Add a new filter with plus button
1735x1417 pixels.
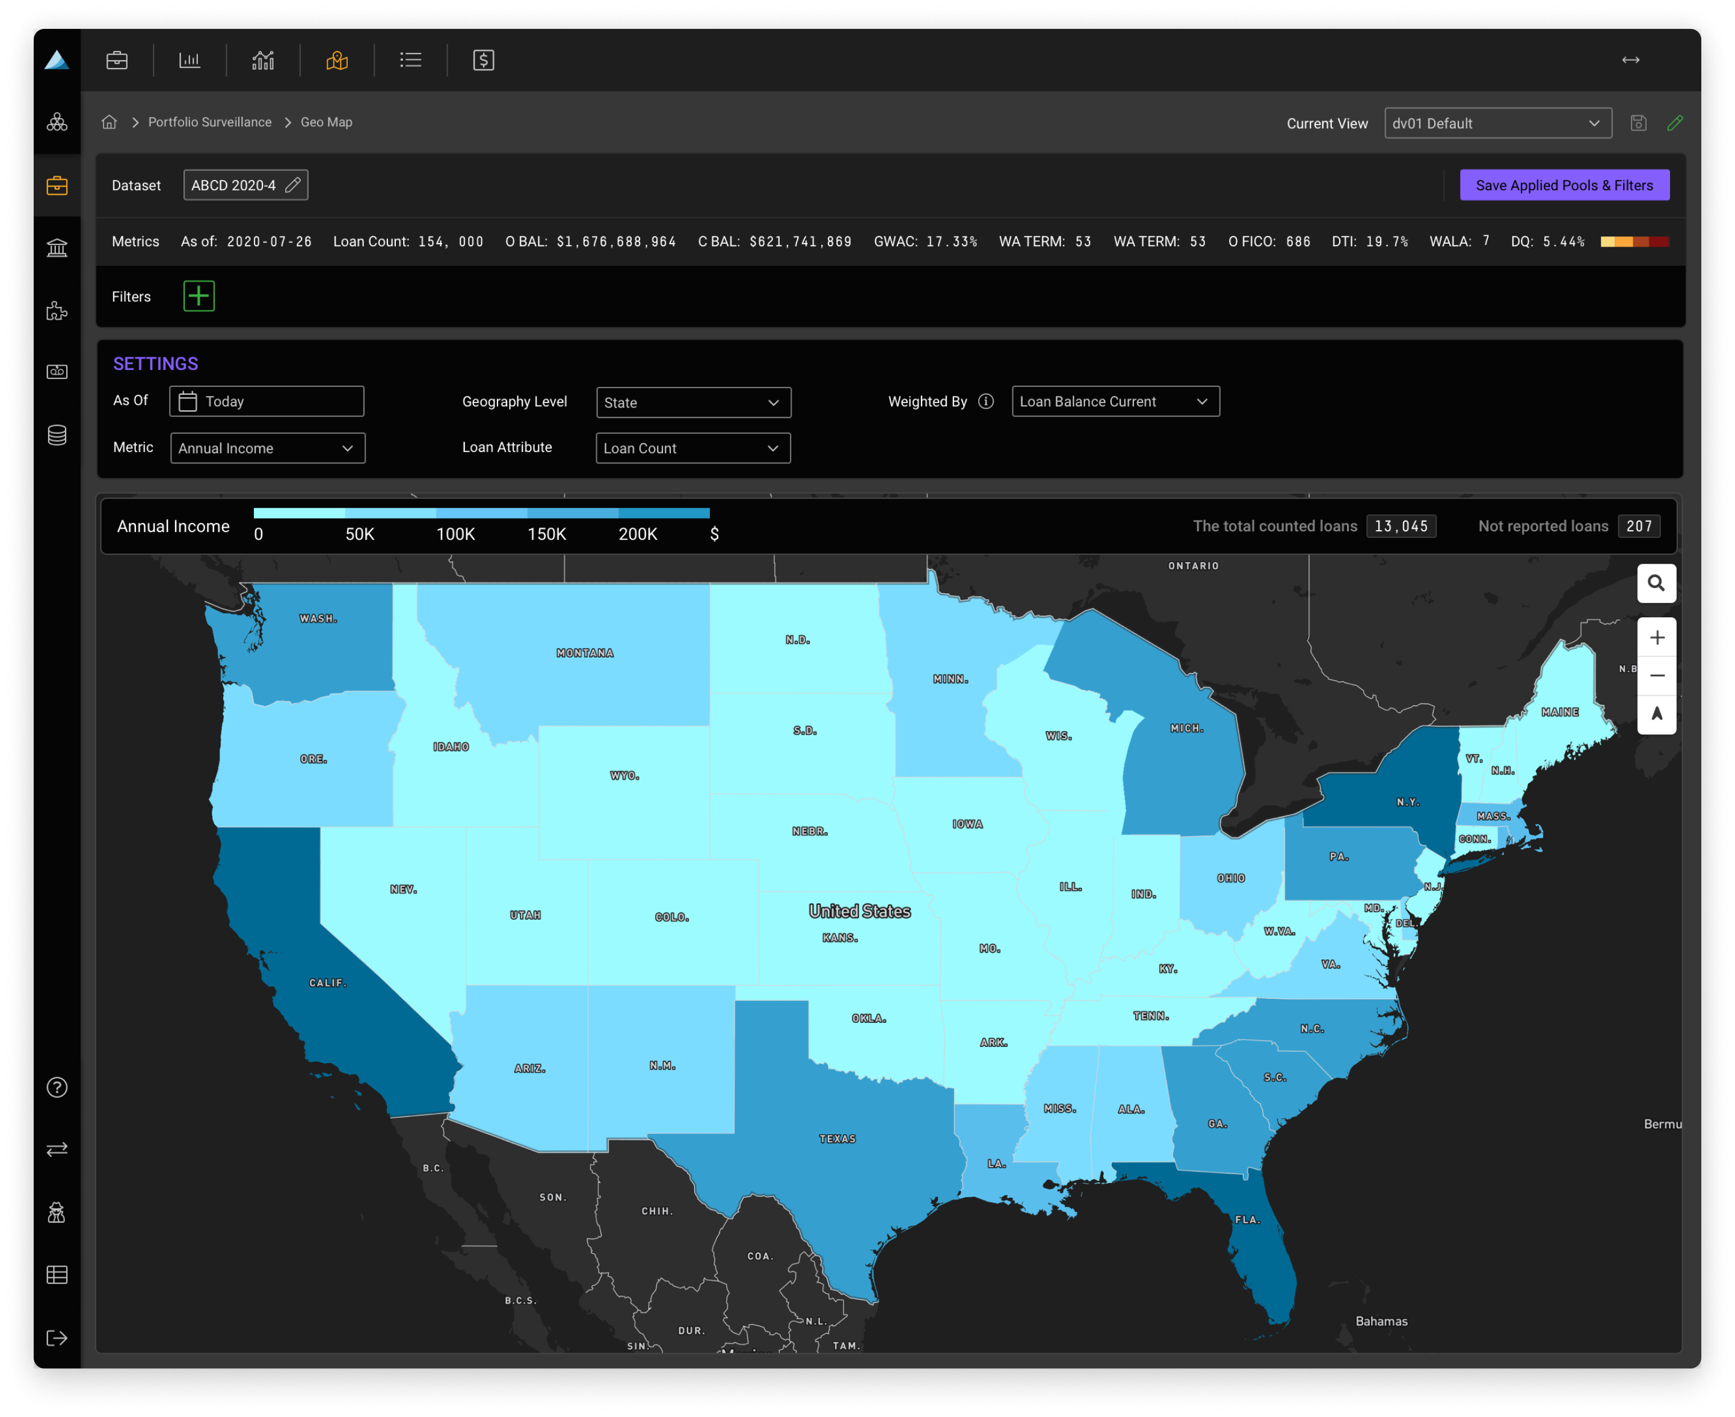(x=199, y=296)
